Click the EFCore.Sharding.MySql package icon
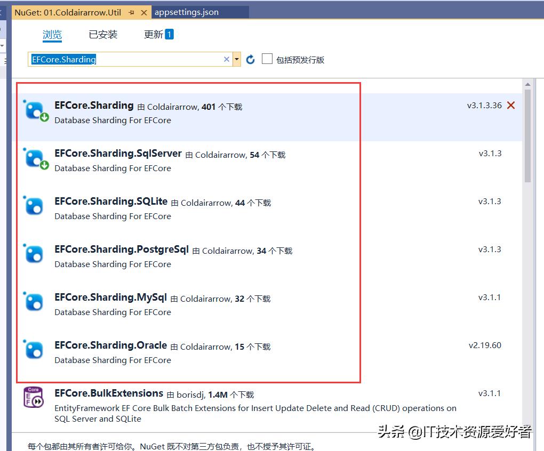Image resolution: width=544 pixels, height=451 pixels. coord(34,302)
